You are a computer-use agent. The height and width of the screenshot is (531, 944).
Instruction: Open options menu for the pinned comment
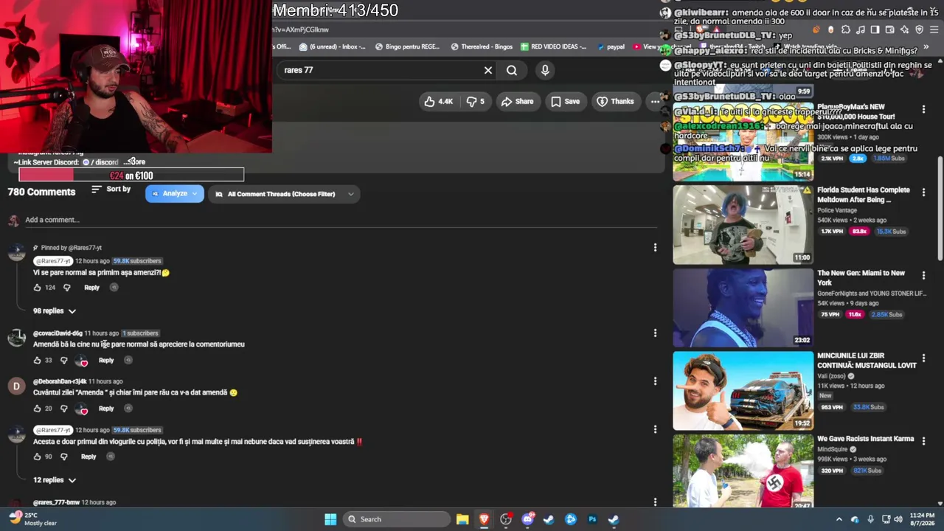655,248
